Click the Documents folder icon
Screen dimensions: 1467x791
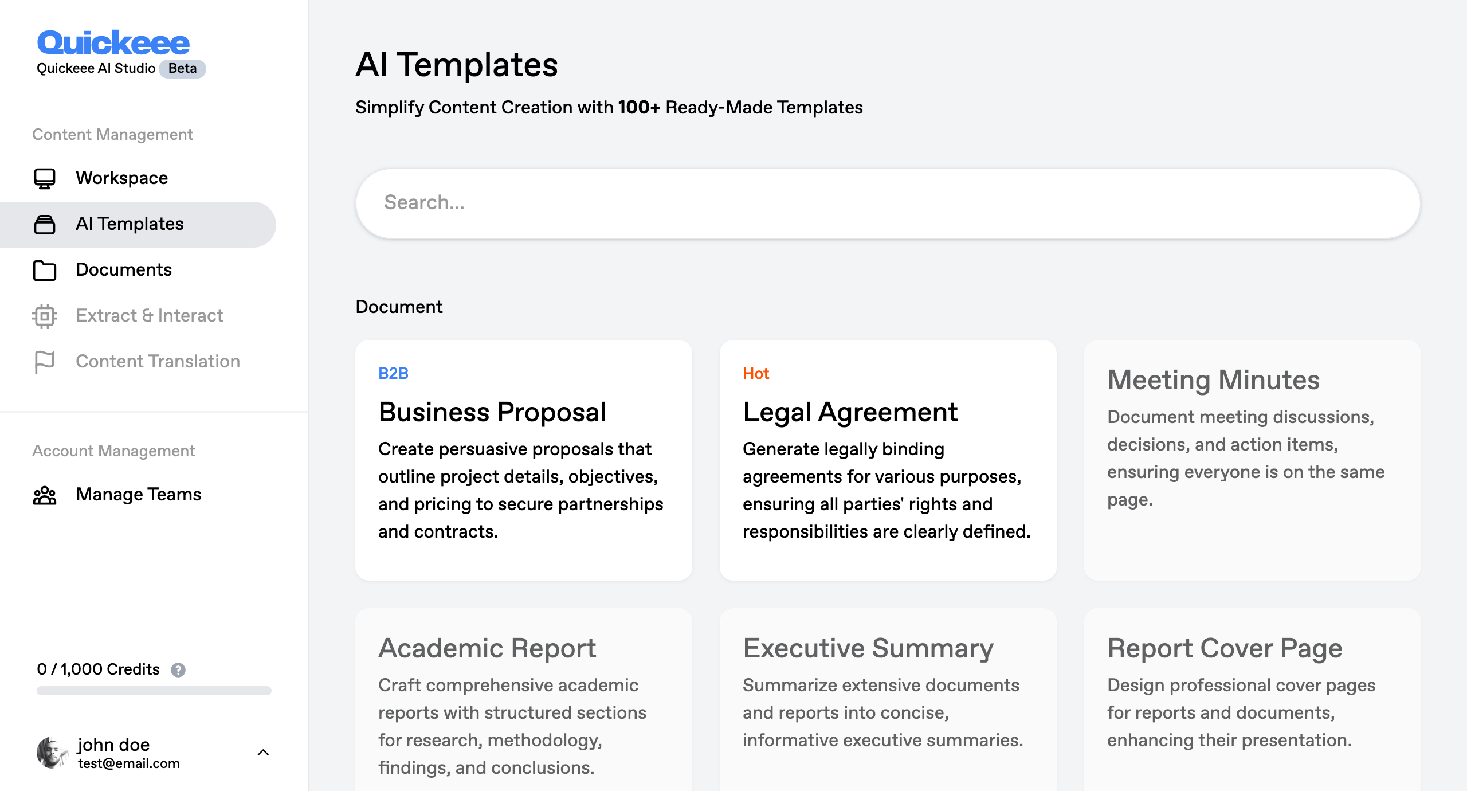tap(45, 270)
